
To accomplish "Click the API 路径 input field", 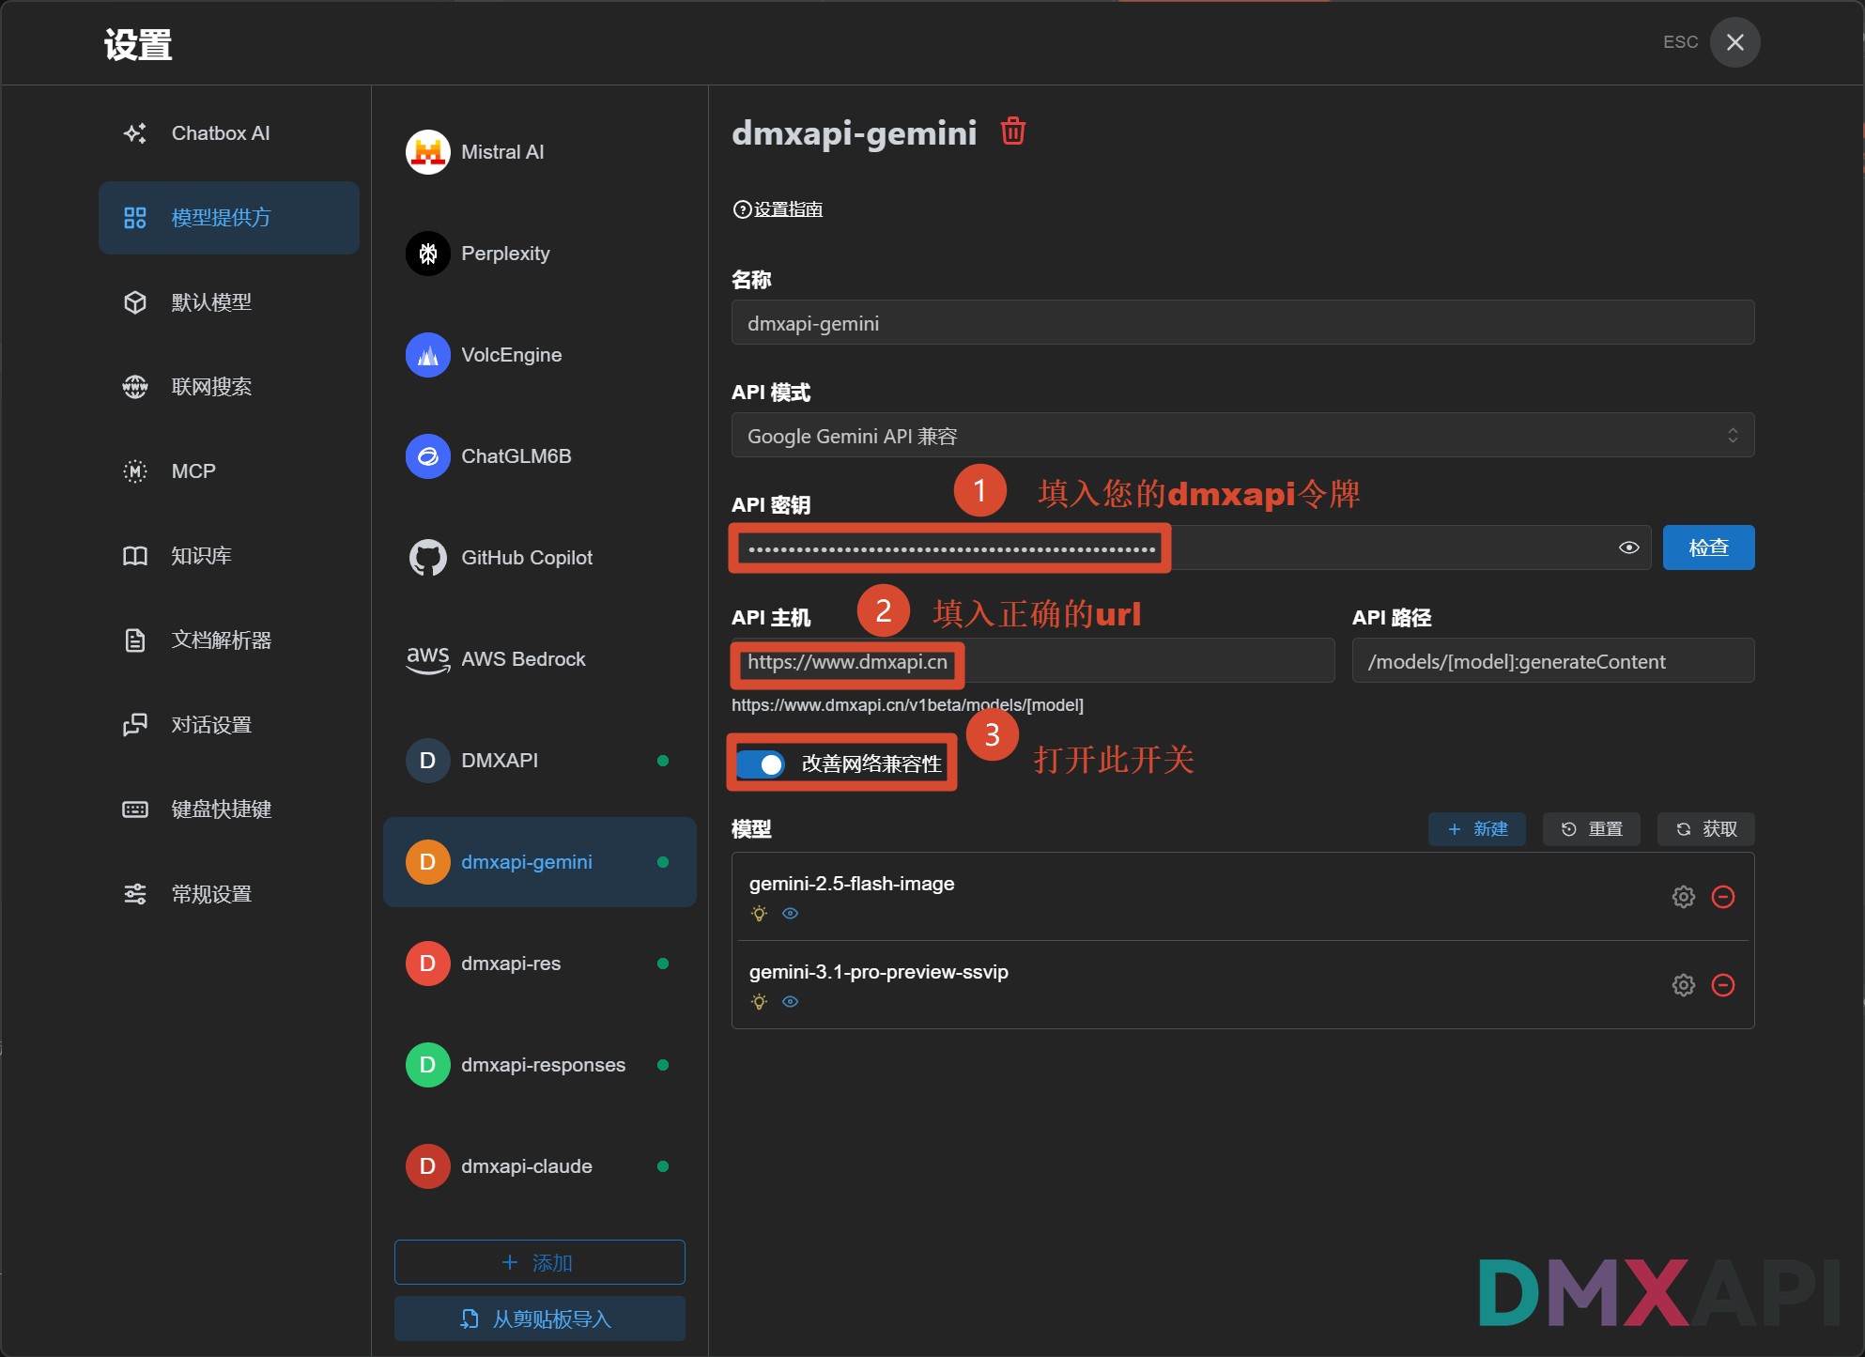I will tap(1553, 661).
